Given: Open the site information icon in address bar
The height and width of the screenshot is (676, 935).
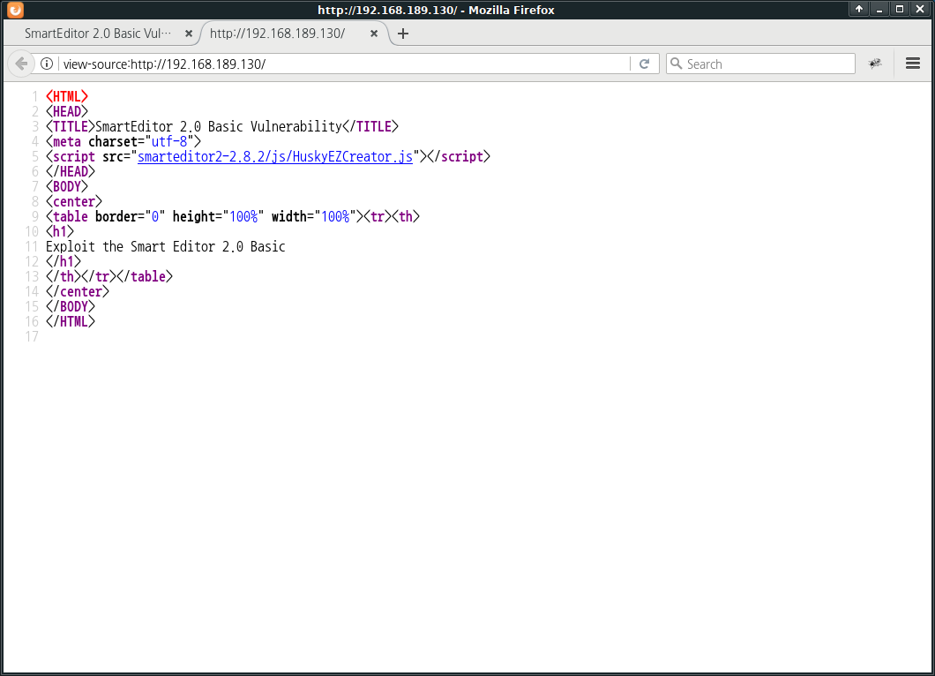Looking at the screenshot, I should coord(47,64).
